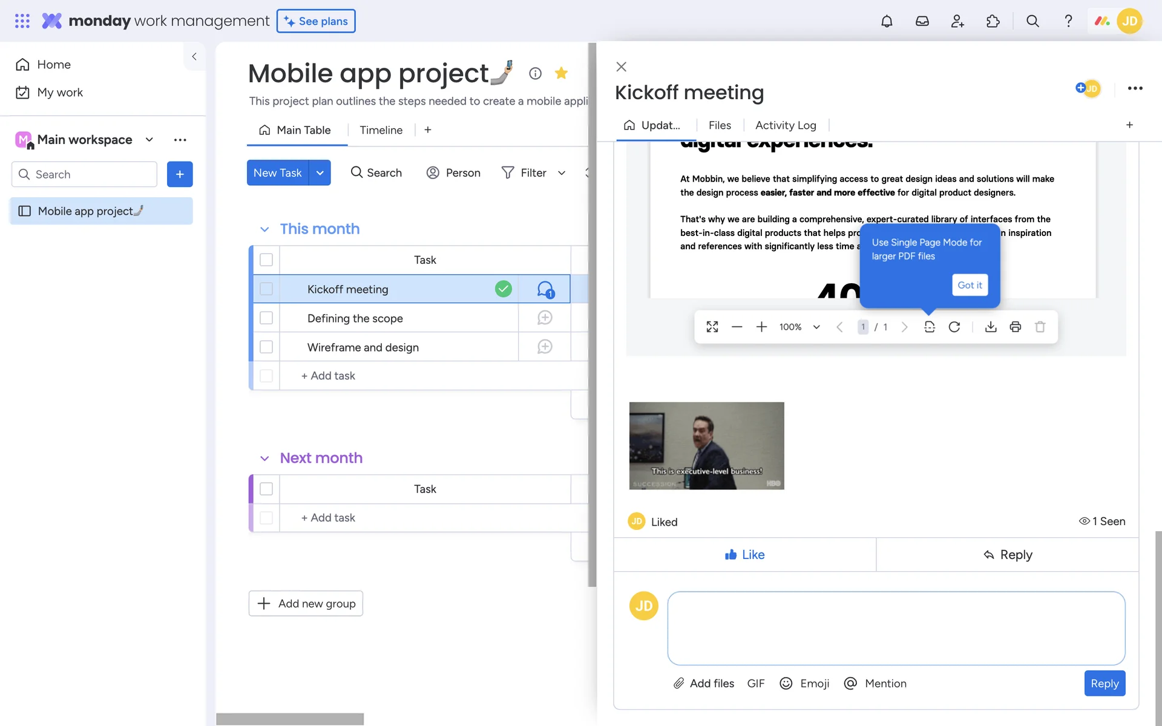Open the Activity Log tab
This screenshot has height=726, width=1162.
[x=786, y=125]
